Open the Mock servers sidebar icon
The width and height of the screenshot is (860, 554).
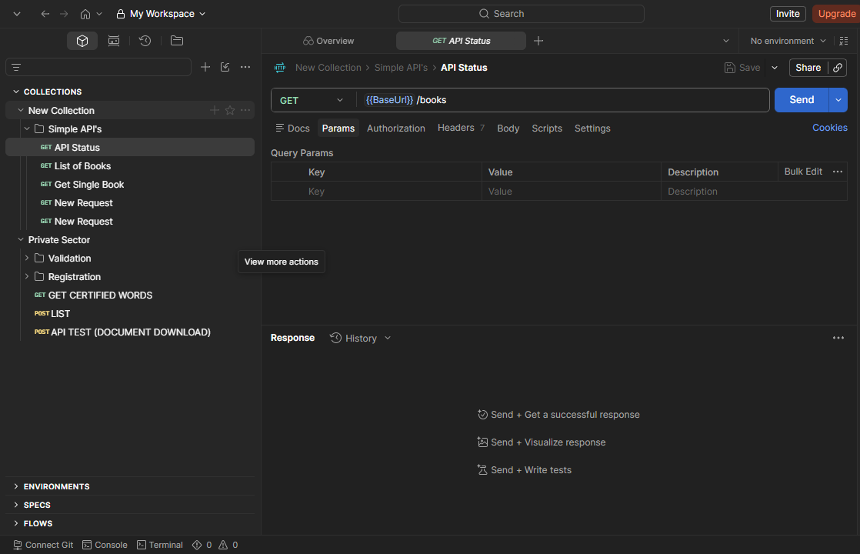pos(114,41)
